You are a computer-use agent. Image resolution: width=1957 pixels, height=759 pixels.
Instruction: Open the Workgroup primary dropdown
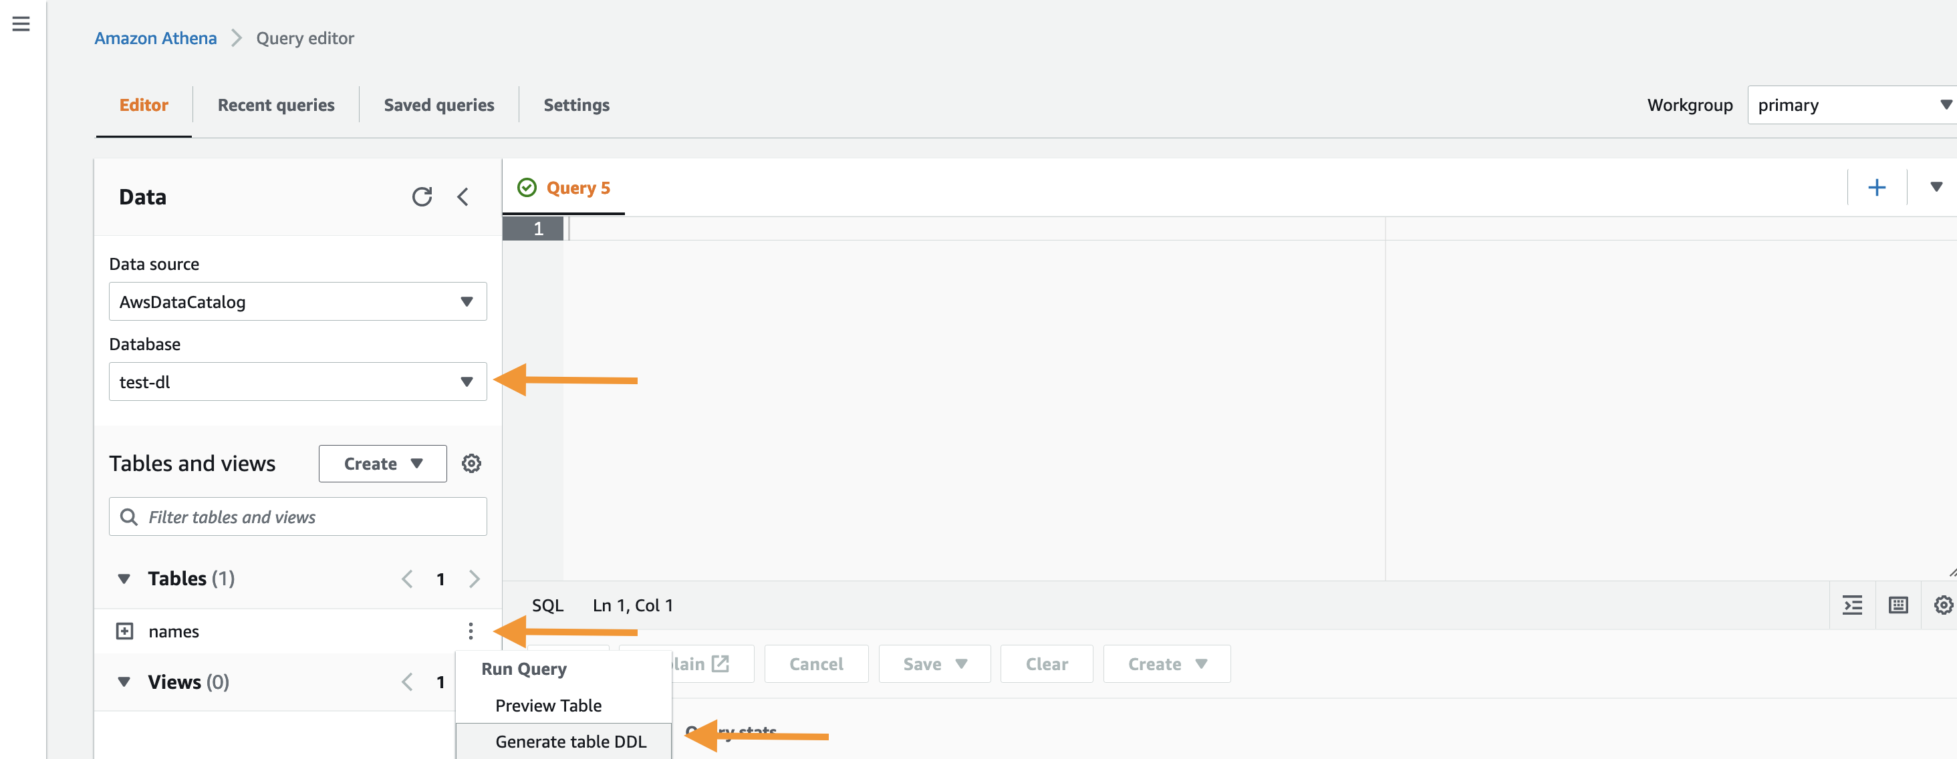[1851, 105]
